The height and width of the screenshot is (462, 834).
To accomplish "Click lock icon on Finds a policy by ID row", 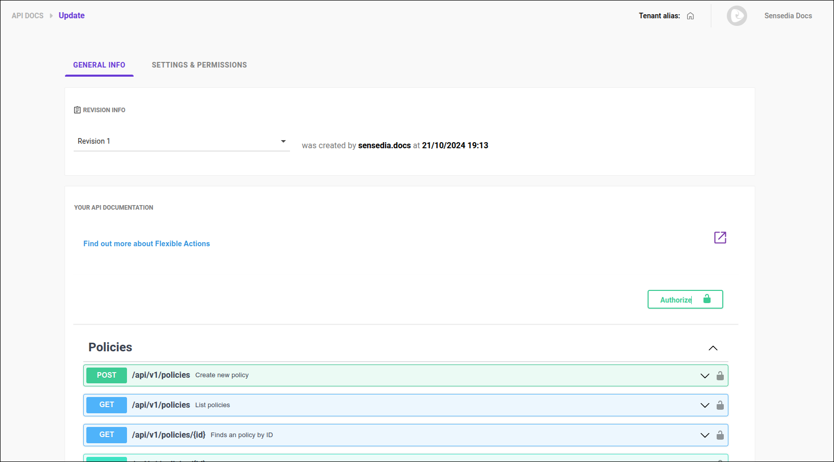I will click(720, 435).
